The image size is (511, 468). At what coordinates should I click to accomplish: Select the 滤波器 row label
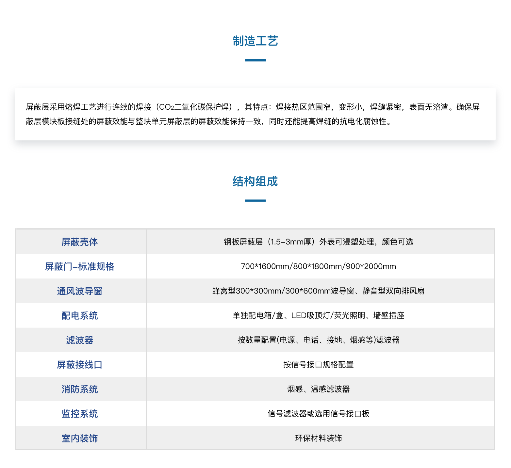[x=79, y=340]
